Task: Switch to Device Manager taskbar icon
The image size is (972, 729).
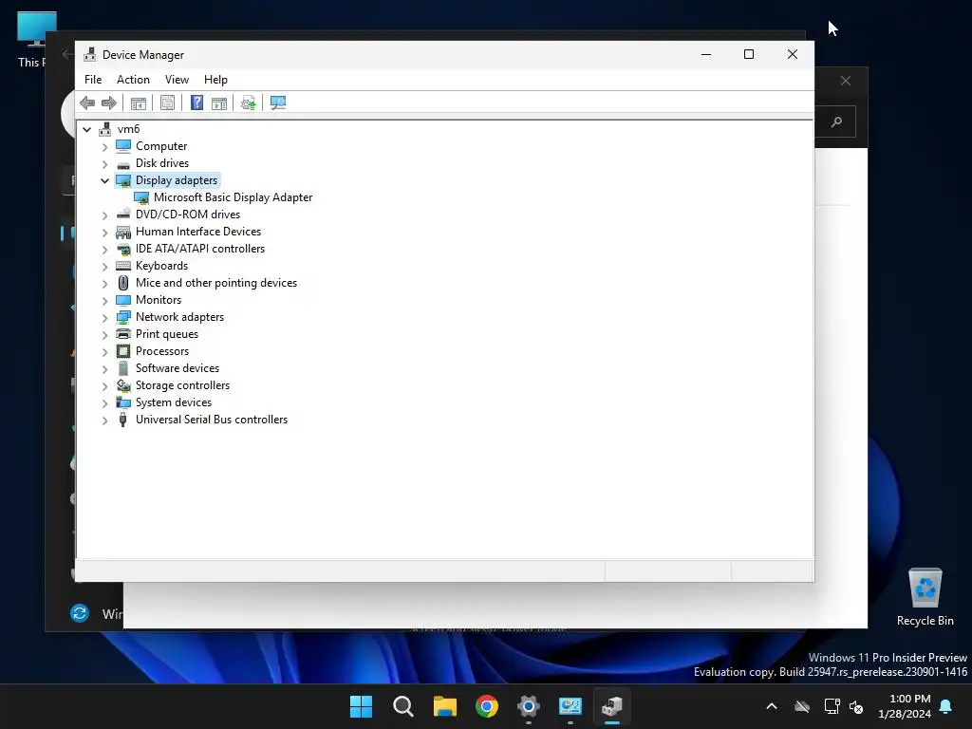Action: [612, 706]
